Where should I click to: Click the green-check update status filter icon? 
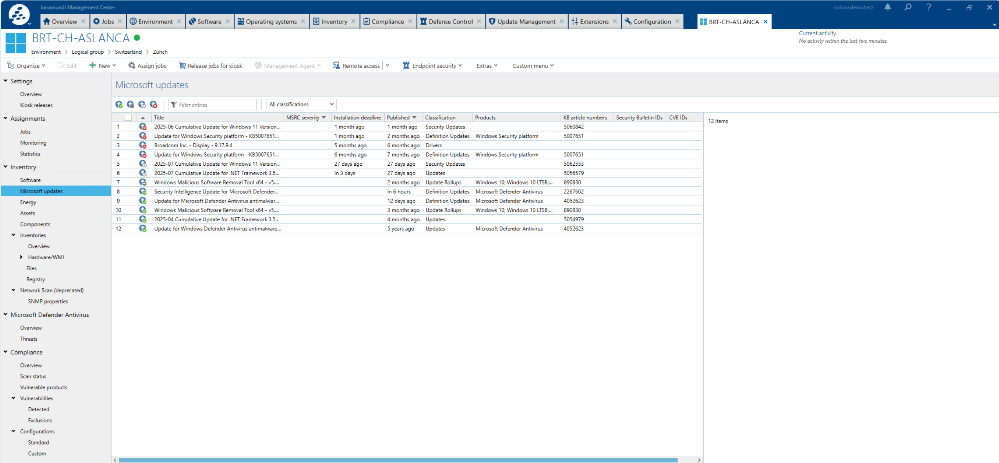(x=119, y=105)
